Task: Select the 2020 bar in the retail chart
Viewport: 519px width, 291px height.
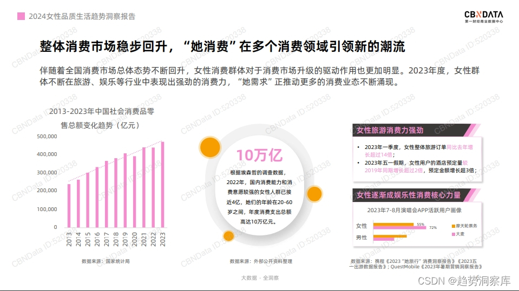Action: click(x=134, y=192)
